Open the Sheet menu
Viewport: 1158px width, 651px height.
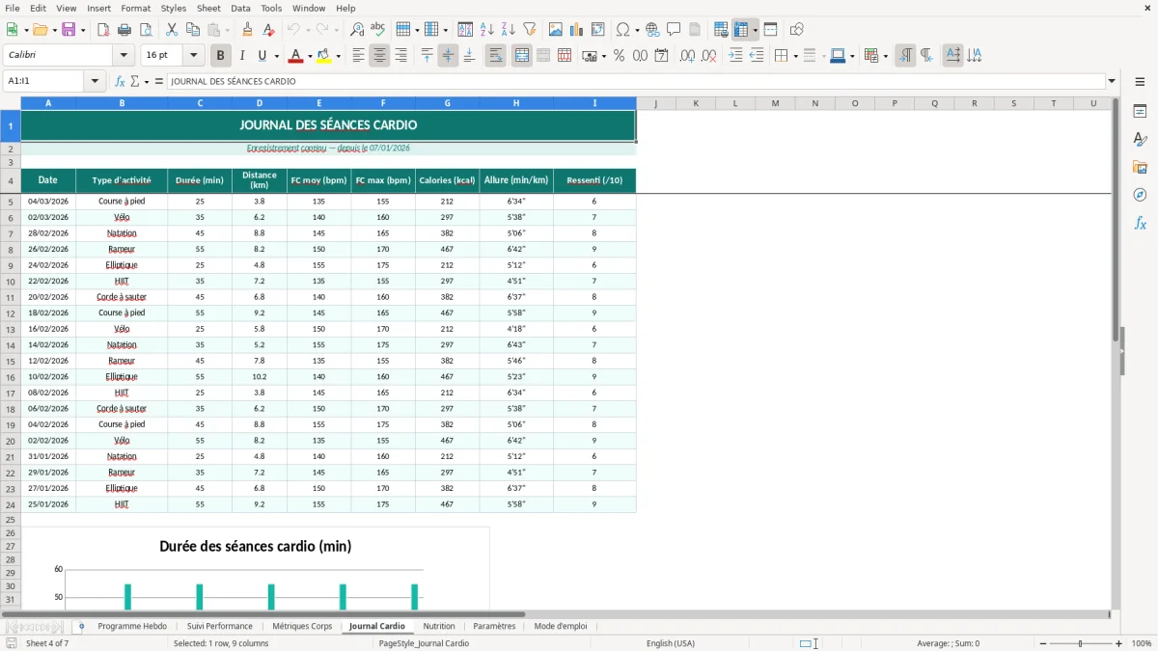click(x=208, y=8)
